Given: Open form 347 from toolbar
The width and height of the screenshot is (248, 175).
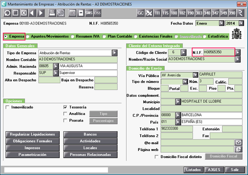Looking at the screenshot, I should point(216,13).
